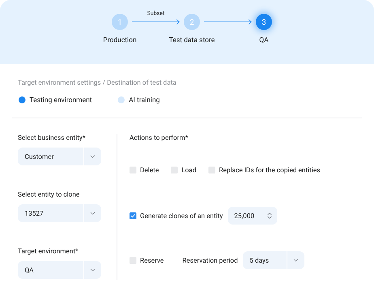374x304 pixels.
Task: Click the 25,000 clone count input
Action: coord(253,216)
